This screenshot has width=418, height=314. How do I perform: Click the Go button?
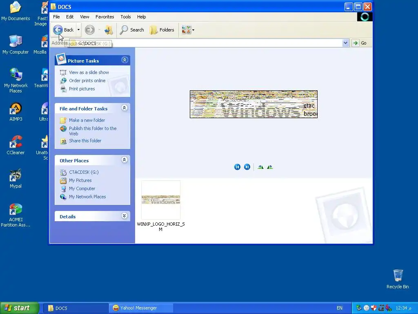click(360, 43)
